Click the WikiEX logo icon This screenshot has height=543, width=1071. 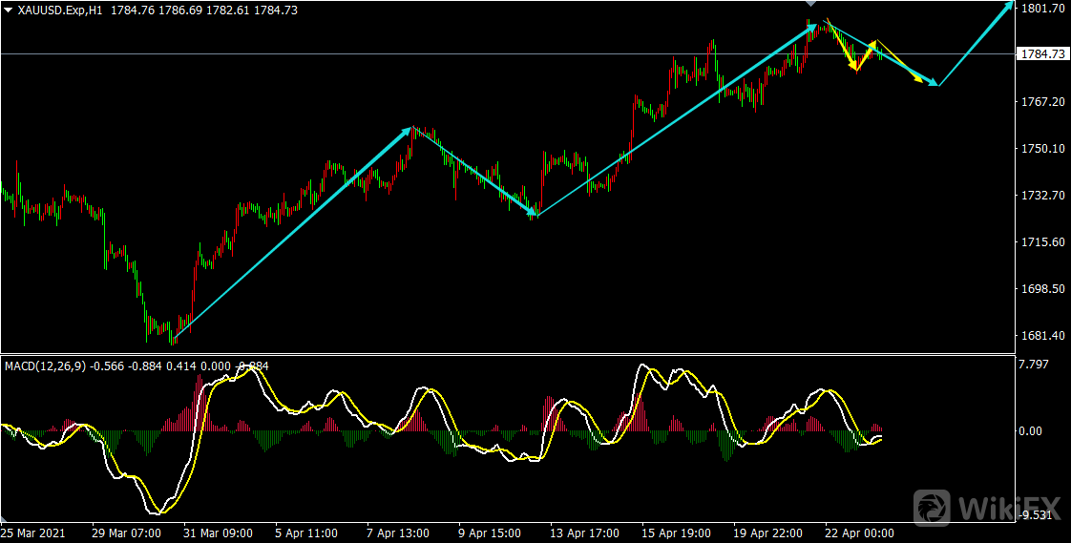pos(933,507)
